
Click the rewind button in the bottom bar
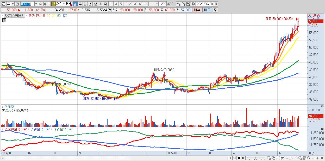tap(234, 158)
